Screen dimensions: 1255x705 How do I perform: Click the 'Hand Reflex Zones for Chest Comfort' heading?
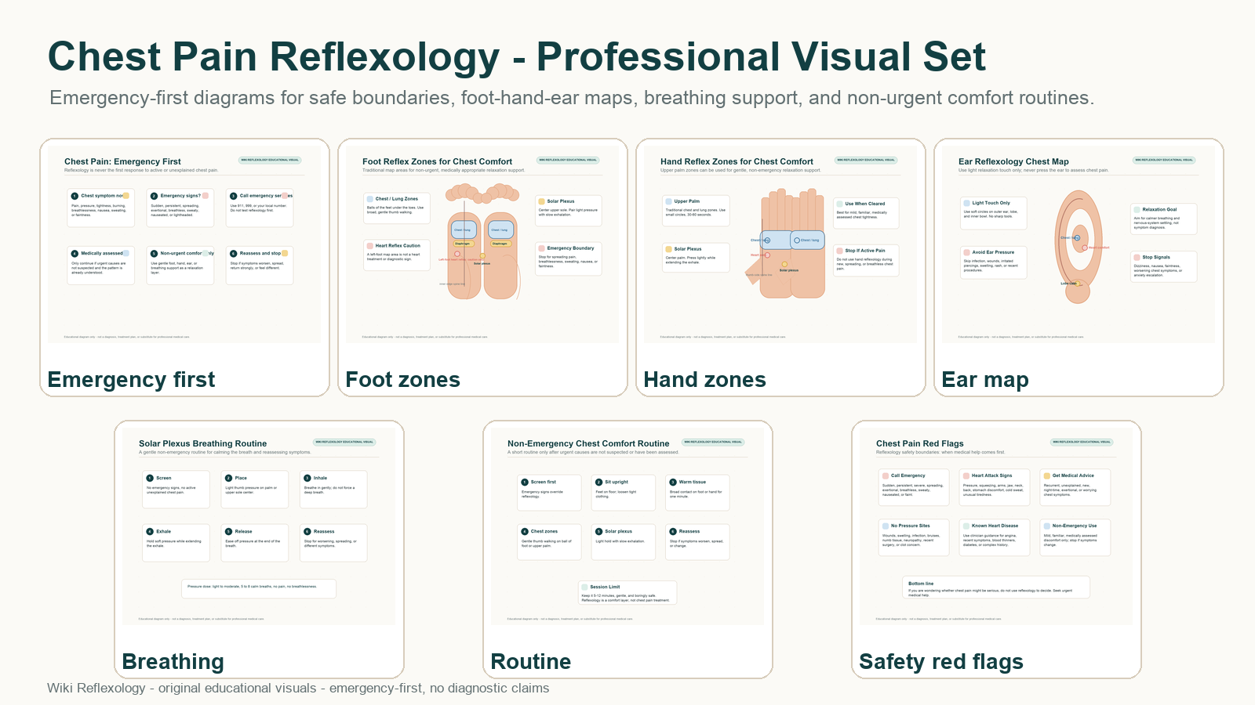click(737, 161)
